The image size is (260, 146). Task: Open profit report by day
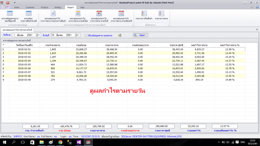tap(99, 16)
